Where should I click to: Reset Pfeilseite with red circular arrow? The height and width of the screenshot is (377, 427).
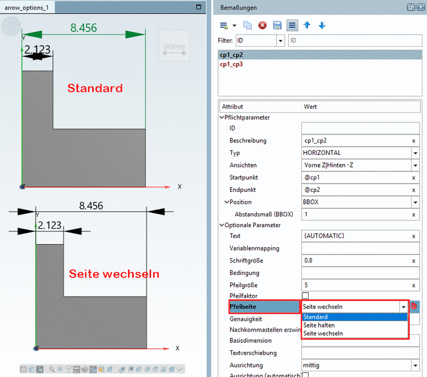pyautogui.click(x=414, y=306)
